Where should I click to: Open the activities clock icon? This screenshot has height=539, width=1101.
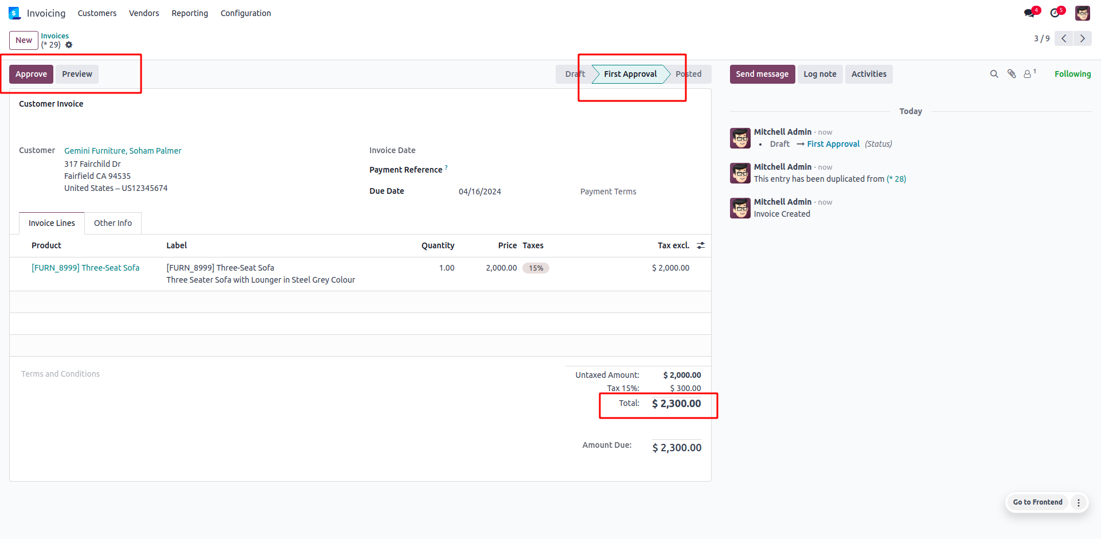click(x=1055, y=13)
